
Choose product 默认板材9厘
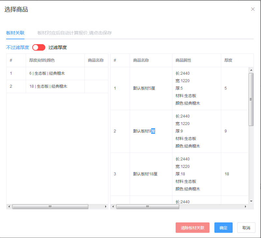[x=144, y=131]
